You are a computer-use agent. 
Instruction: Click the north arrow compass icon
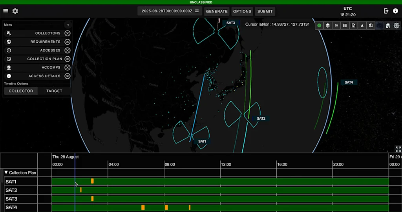[362, 25]
